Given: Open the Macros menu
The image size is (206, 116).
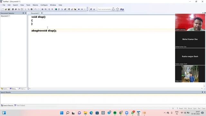Looking at the screenshot, I should pos(35,5).
